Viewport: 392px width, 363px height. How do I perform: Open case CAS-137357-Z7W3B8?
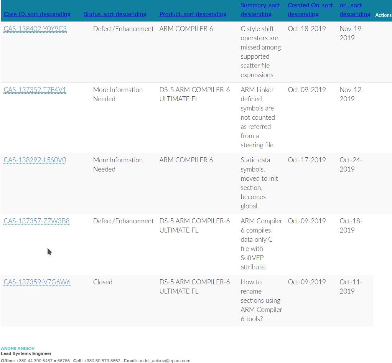36,221
